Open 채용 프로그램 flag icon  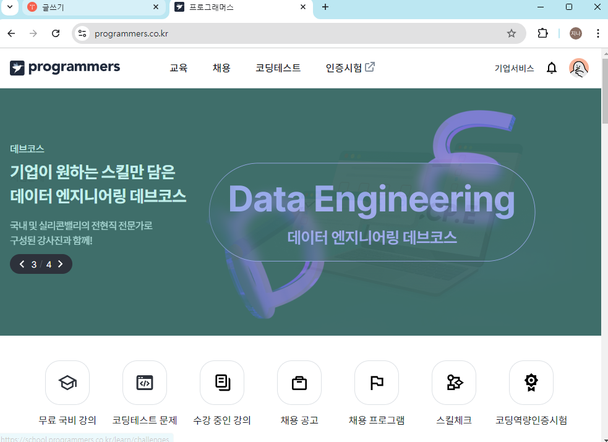pos(377,383)
